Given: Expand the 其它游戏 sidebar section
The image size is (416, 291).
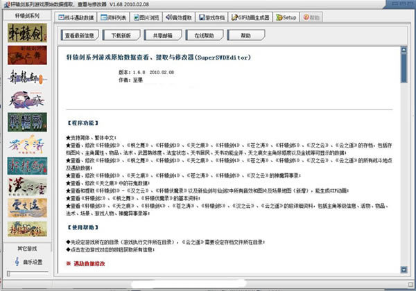Looking at the screenshot, I should click(26, 247).
